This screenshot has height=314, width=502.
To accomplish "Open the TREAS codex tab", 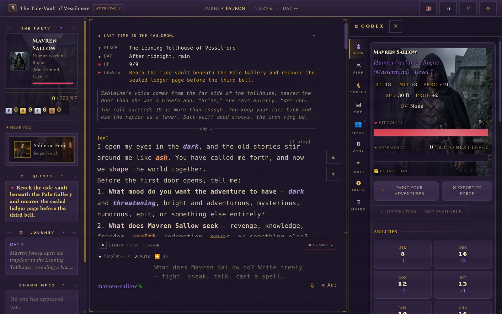I will 358,186.
